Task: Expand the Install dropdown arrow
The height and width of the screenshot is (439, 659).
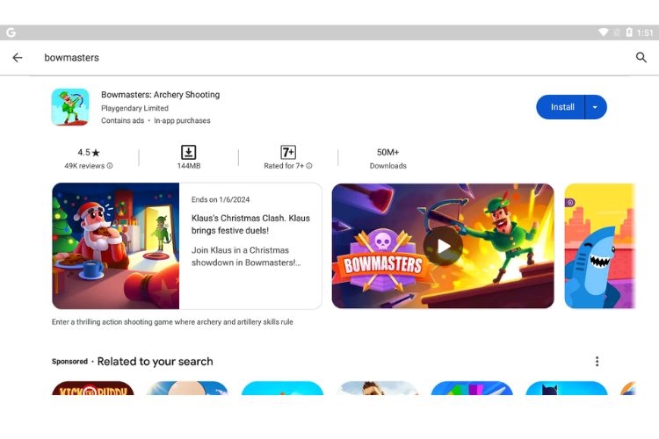Action: [596, 107]
